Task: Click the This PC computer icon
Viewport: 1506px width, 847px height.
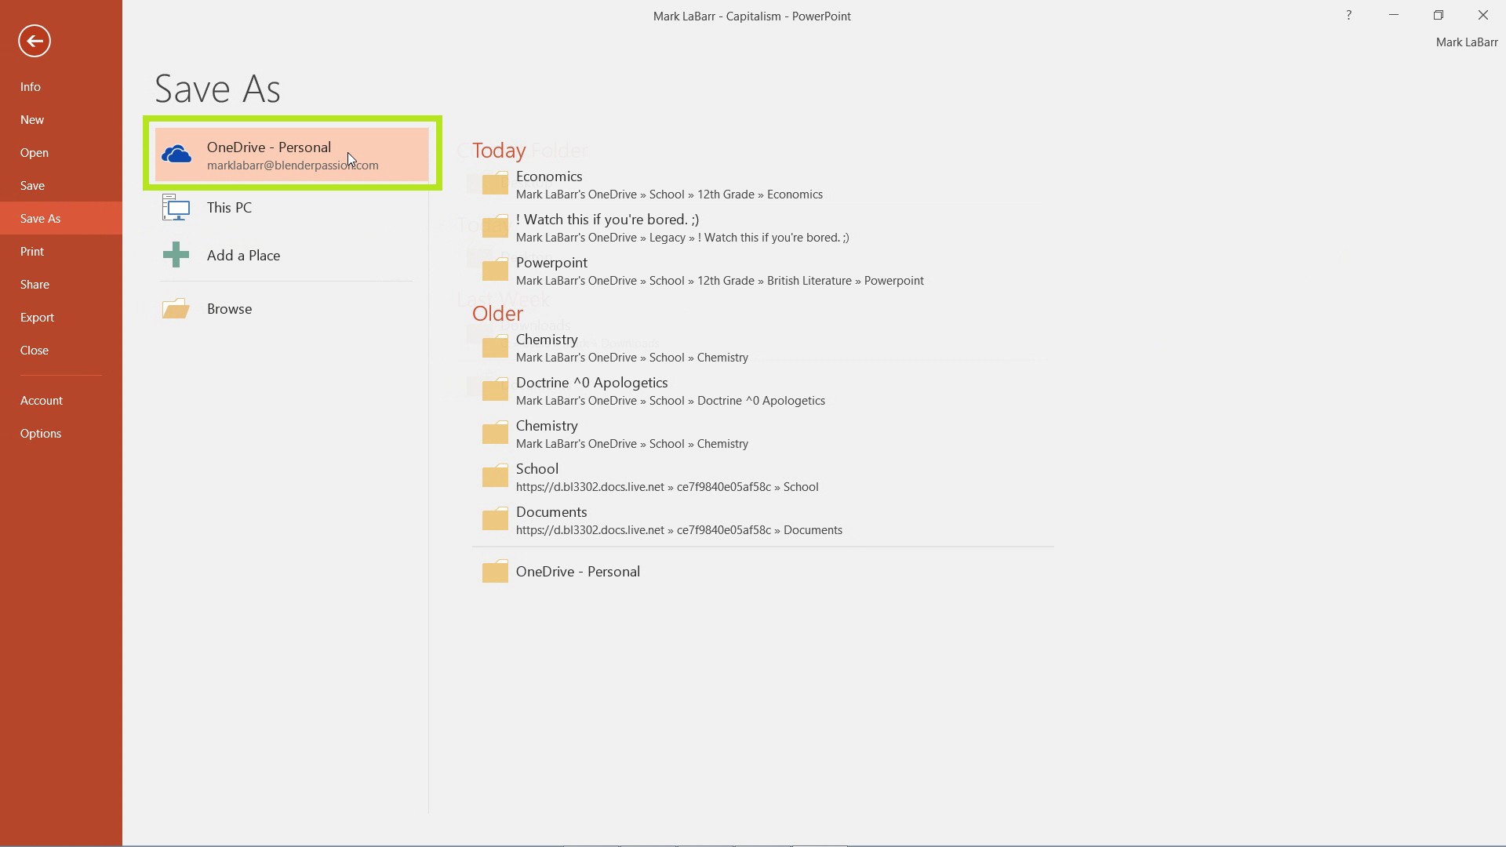Action: click(174, 207)
